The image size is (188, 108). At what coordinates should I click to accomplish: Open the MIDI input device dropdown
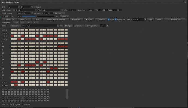tap(25, 10)
